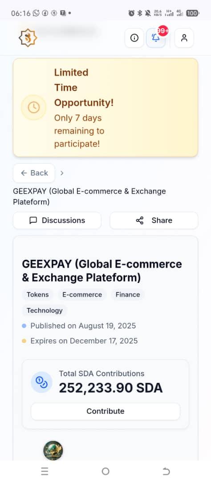Click the Limited Time Opportunity banner
The image size is (211, 482).
tap(105, 108)
